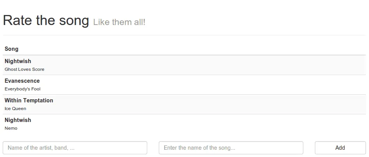Select the Nightwish artist above Ghost Loves Score
Viewport: 369px width, 157px height.
coord(18,61)
